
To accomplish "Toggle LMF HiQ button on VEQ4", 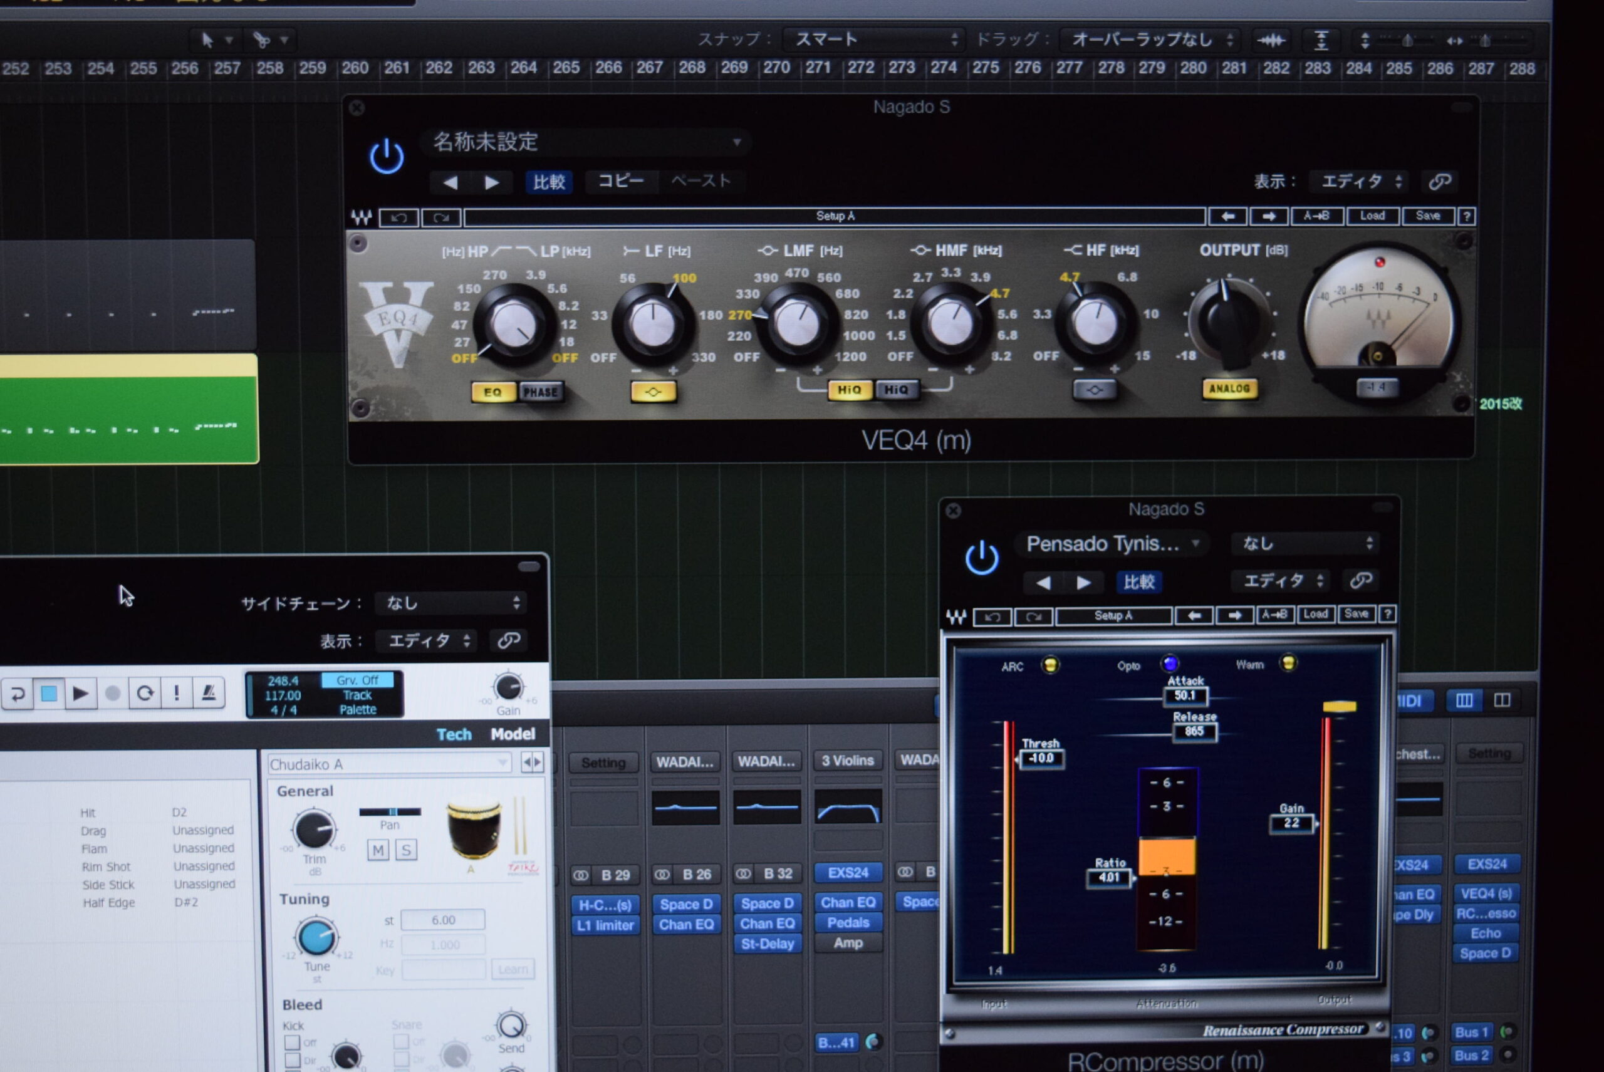I will tap(849, 390).
